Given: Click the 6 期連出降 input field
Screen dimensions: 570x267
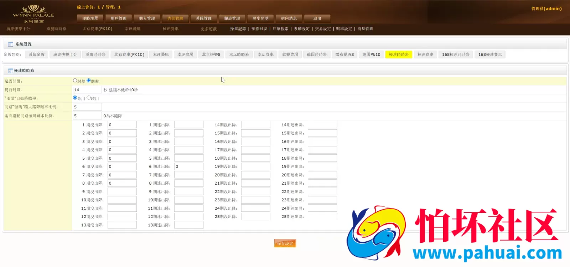Looking at the screenshot, I should pos(189,166).
